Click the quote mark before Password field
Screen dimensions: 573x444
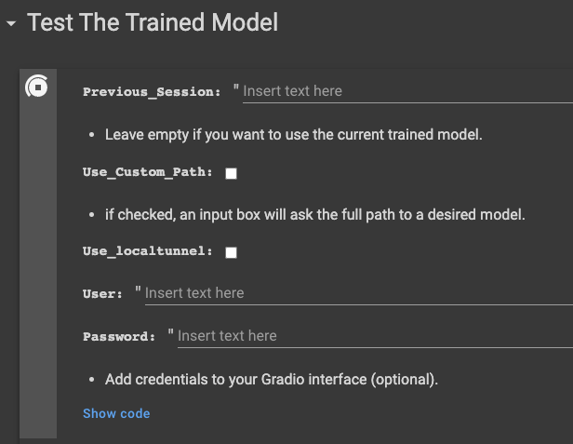[x=171, y=334]
